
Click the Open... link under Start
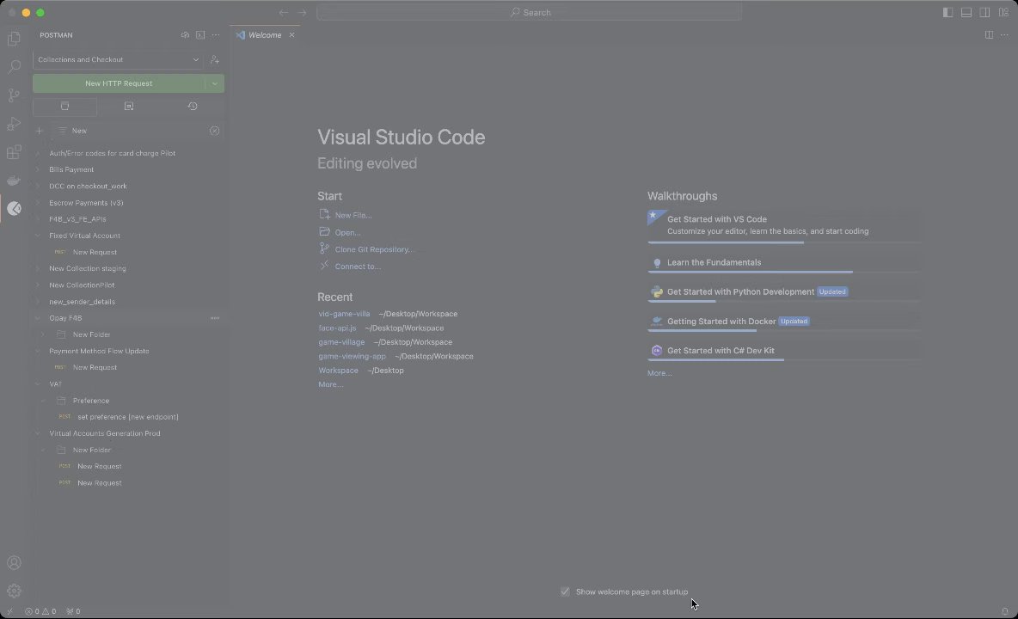tap(348, 232)
